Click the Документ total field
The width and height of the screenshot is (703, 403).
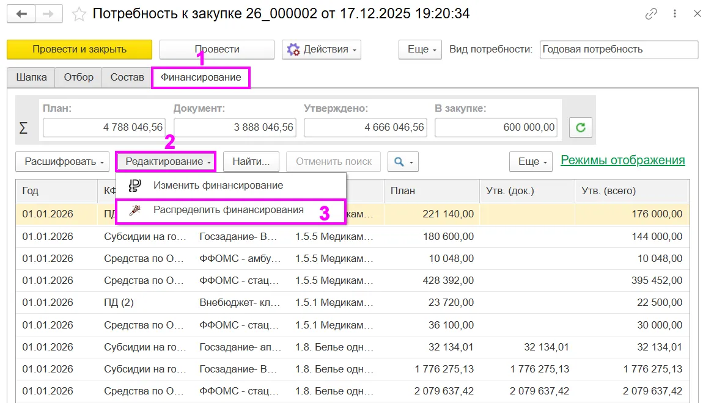coord(235,128)
